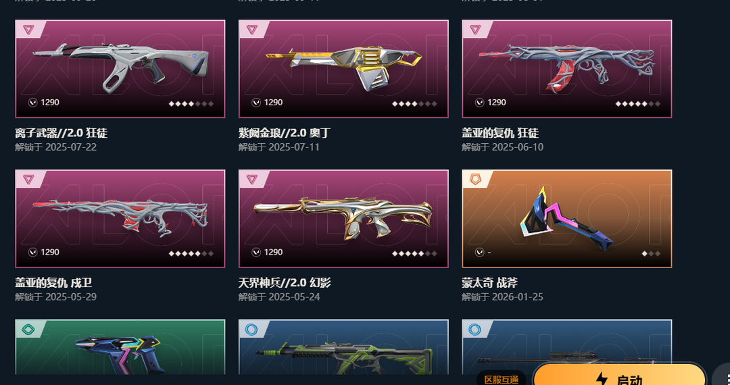Click the VP currency icon on 天界神兵//2.0 幻影 card

(x=256, y=252)
